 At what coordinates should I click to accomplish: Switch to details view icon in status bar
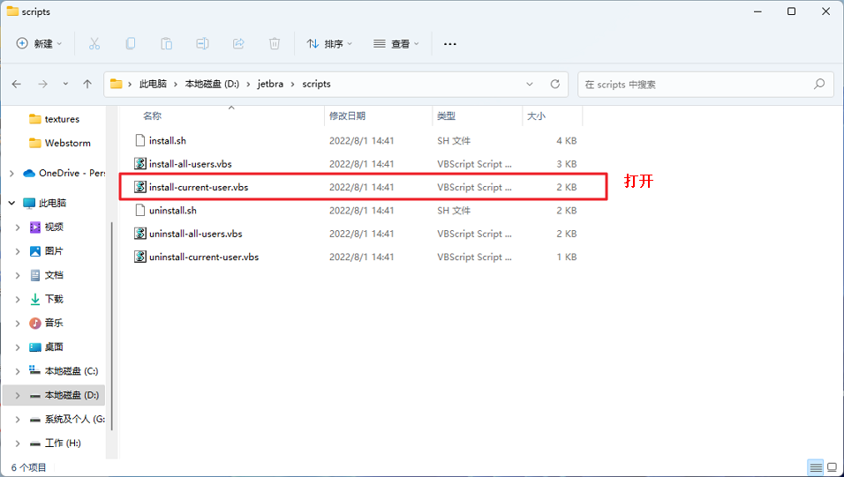(x=816, y=466)
